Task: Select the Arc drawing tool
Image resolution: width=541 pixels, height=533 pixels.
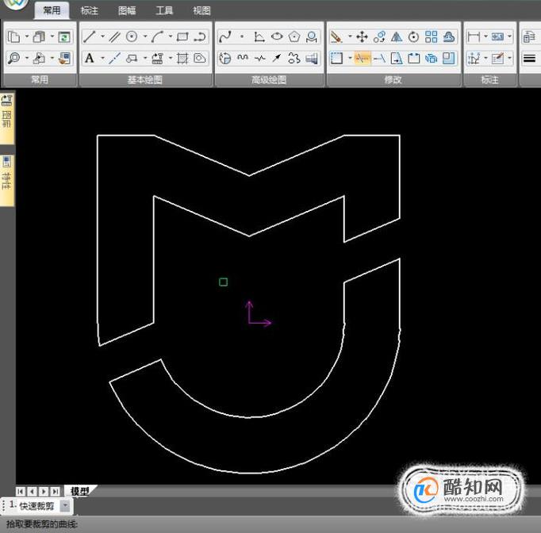Action: coord(157,36)
